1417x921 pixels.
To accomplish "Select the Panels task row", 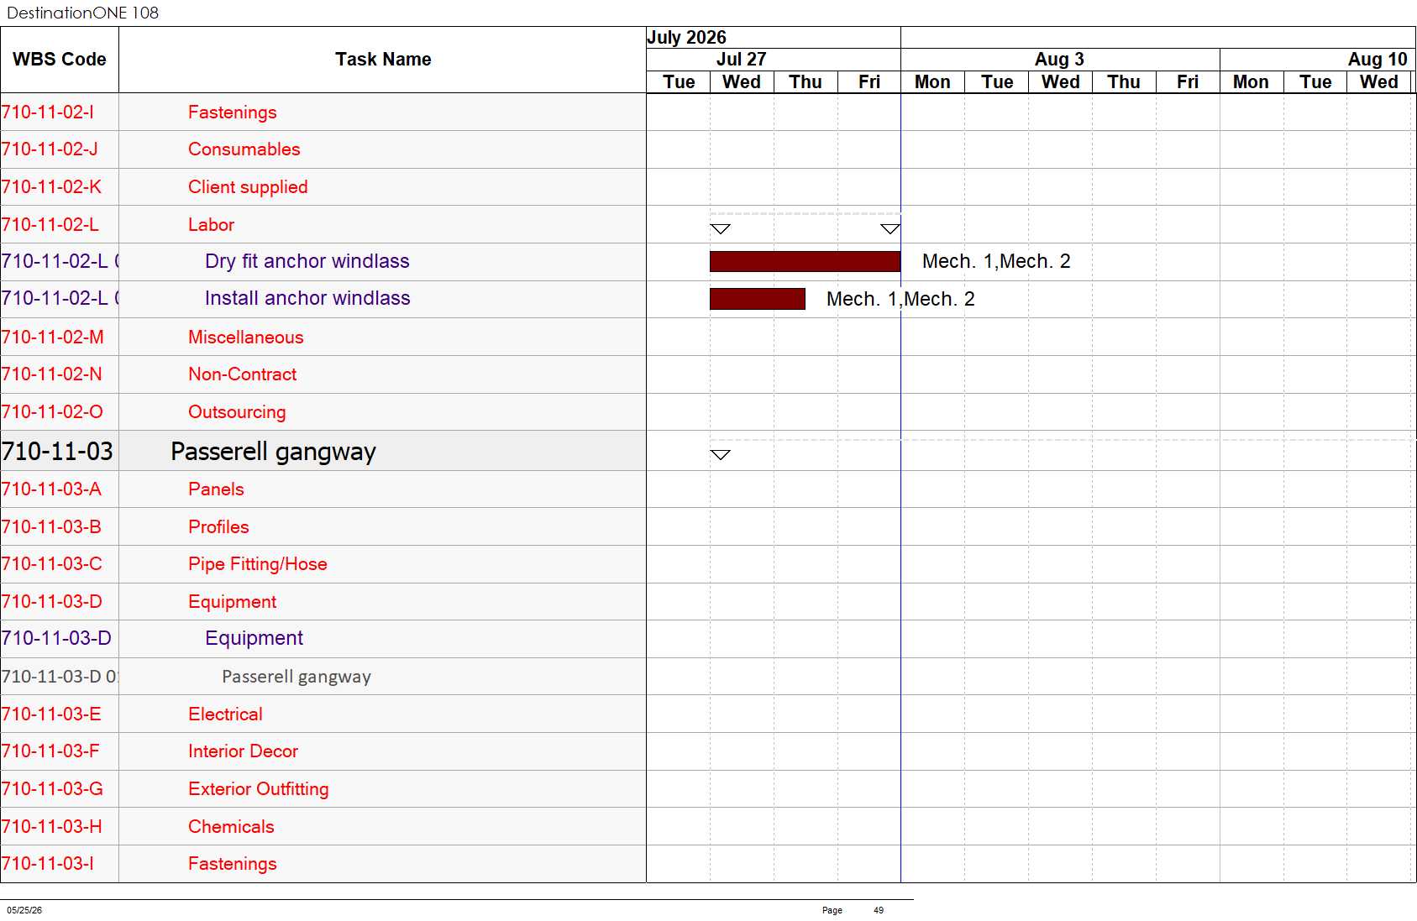I will pyautogui.click(x=323, y=489).
